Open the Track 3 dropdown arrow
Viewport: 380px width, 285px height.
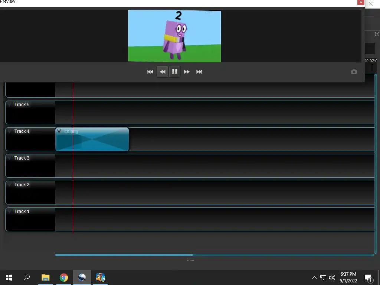[10, 158]
